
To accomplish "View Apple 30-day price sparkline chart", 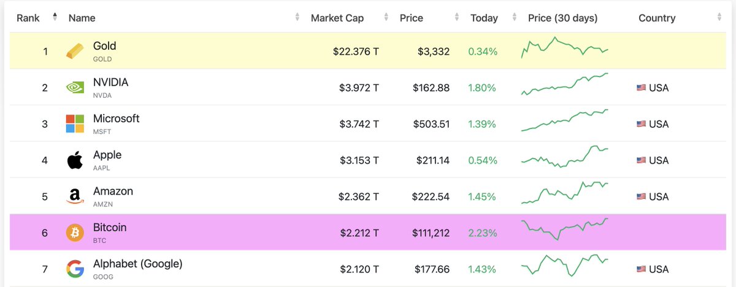I will coord(565,157).
